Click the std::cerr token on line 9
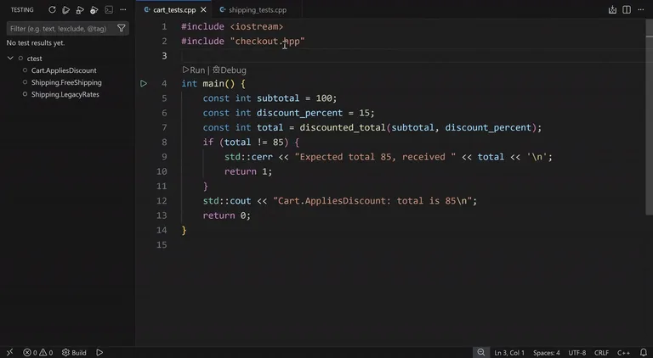Viewport: 653px width, 358px height. [248, 157]
